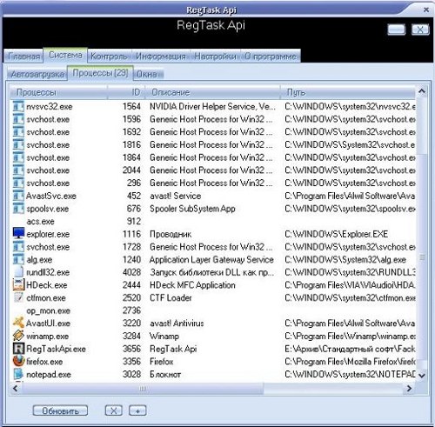Image resolution: width=435 pixels, height=427 pixels.
Task: Click the horizontal scrollbar right arrow
Action: click(409, 388)
